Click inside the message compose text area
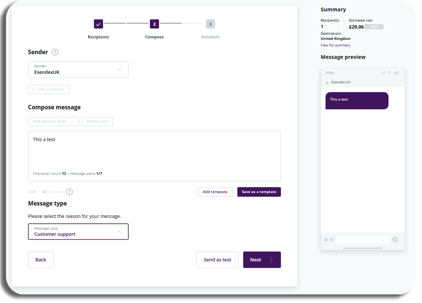 tap(154, 151)
